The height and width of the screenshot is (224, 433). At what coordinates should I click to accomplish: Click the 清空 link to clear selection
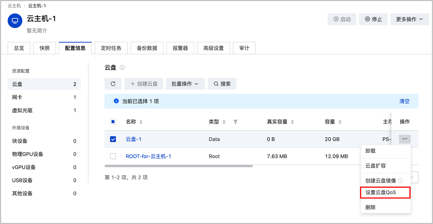(x=404, y=101)
